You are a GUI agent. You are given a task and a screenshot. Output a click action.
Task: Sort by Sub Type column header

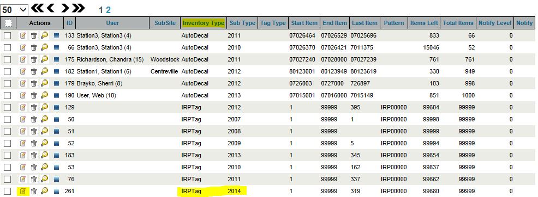[x=242, y=23]
